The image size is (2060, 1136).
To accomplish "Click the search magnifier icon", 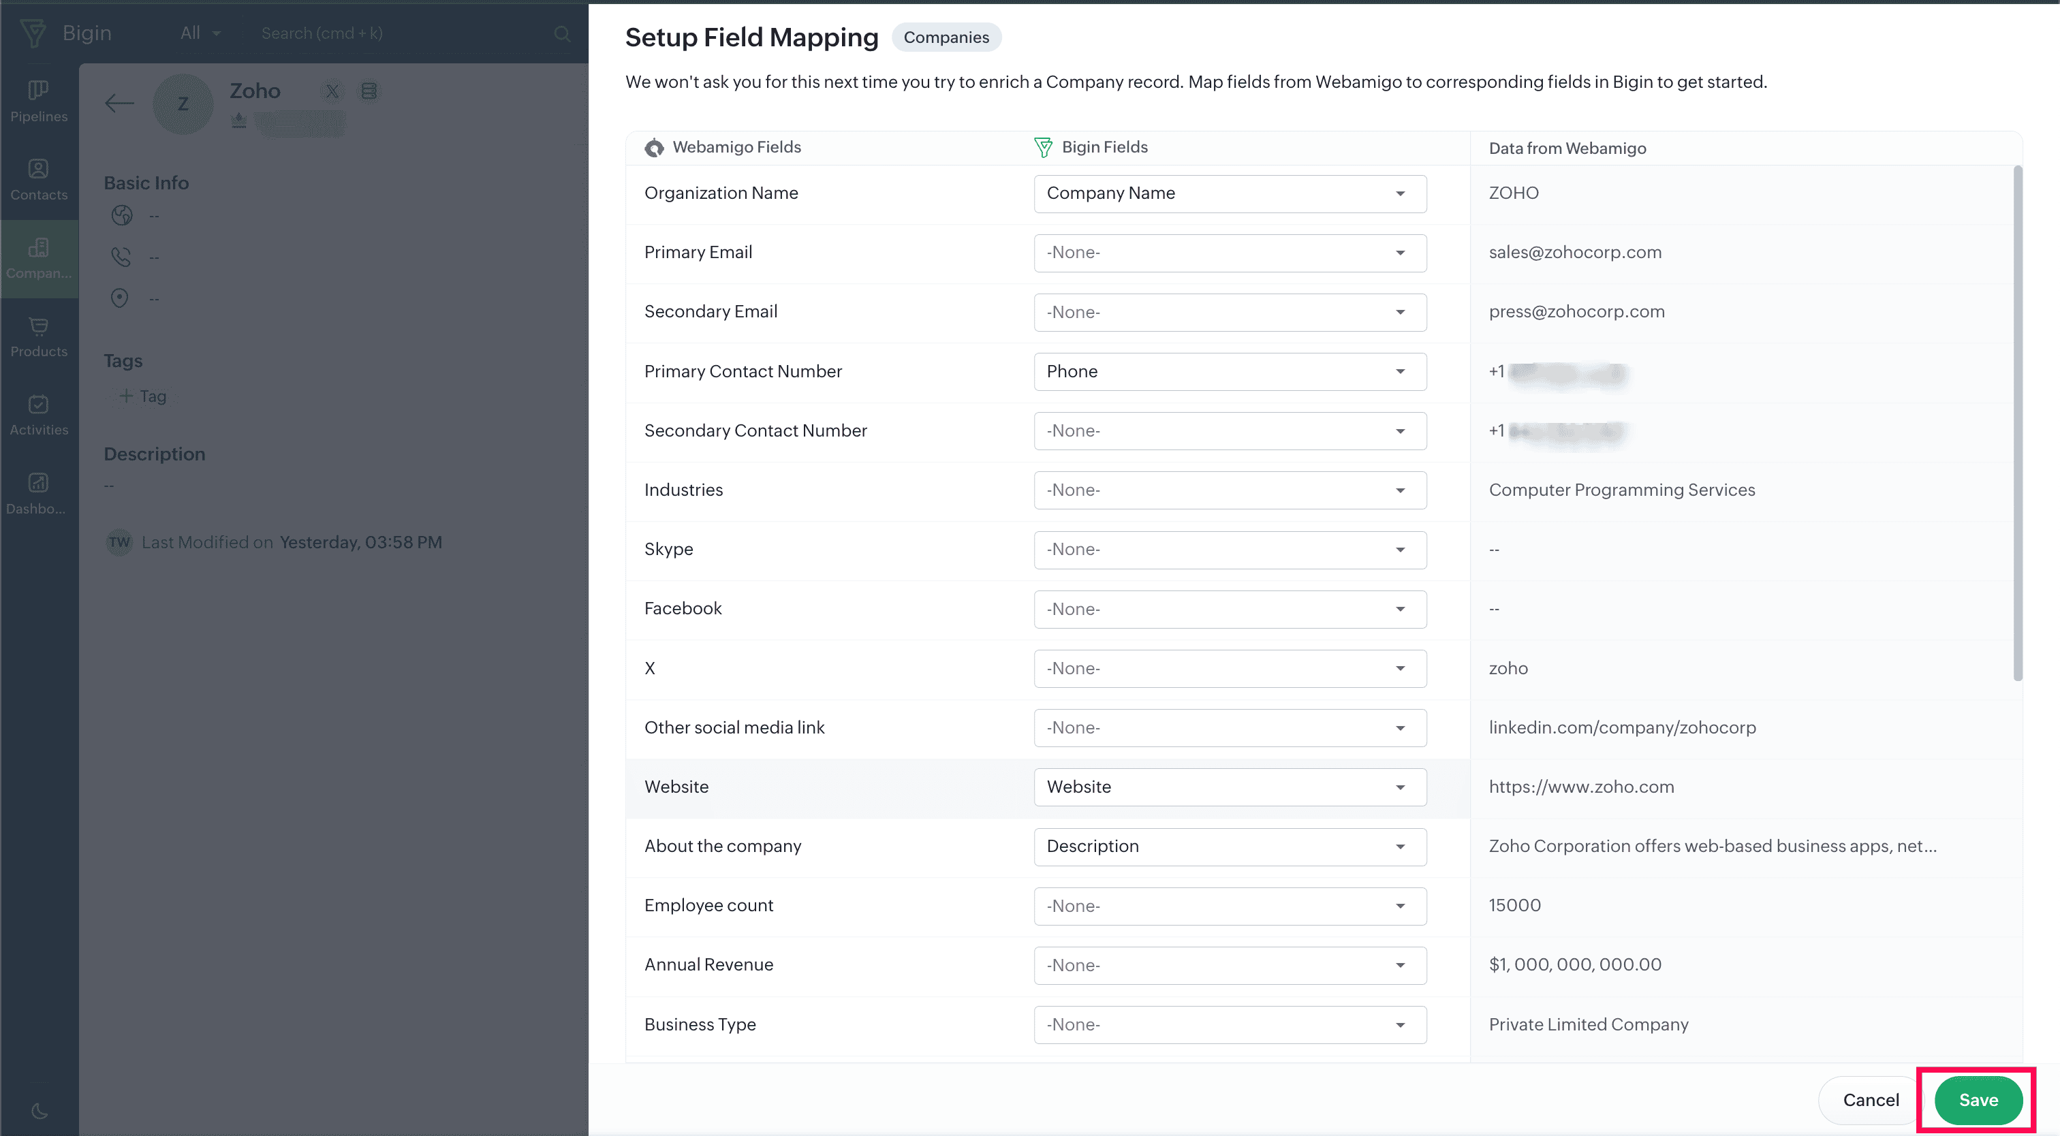I will click(562, 33).
